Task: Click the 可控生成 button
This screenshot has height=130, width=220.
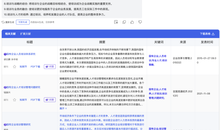Action: coord(23,22)
